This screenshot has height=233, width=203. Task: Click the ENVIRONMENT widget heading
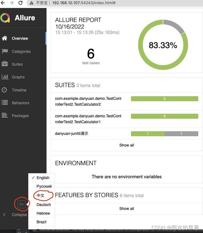(x=76, y=163)
